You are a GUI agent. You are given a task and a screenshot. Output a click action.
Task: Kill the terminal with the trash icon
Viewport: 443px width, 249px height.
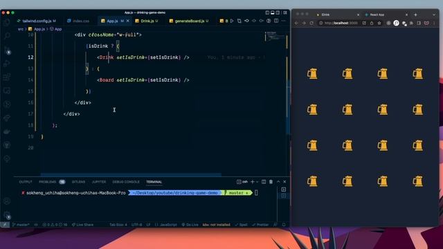pyautogui.click(x=271, y=182)
